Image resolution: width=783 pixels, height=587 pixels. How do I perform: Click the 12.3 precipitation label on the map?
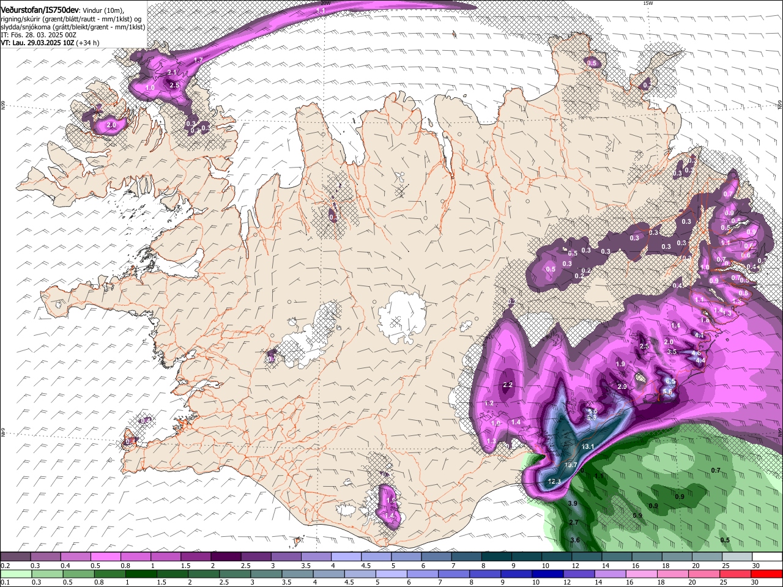tap(554, 482)
